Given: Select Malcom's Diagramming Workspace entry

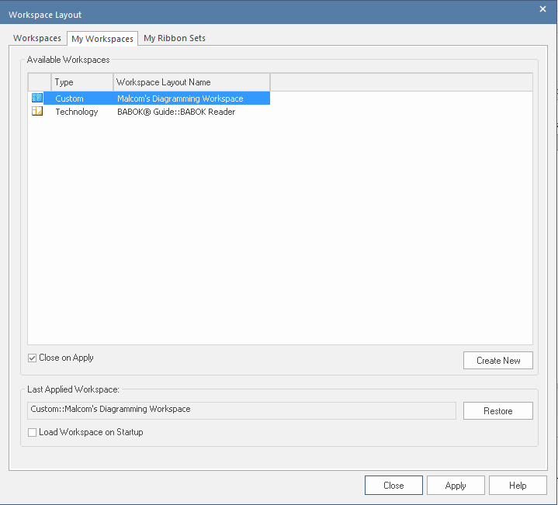Looking at the screenshot, I should (x=180, y=99).
